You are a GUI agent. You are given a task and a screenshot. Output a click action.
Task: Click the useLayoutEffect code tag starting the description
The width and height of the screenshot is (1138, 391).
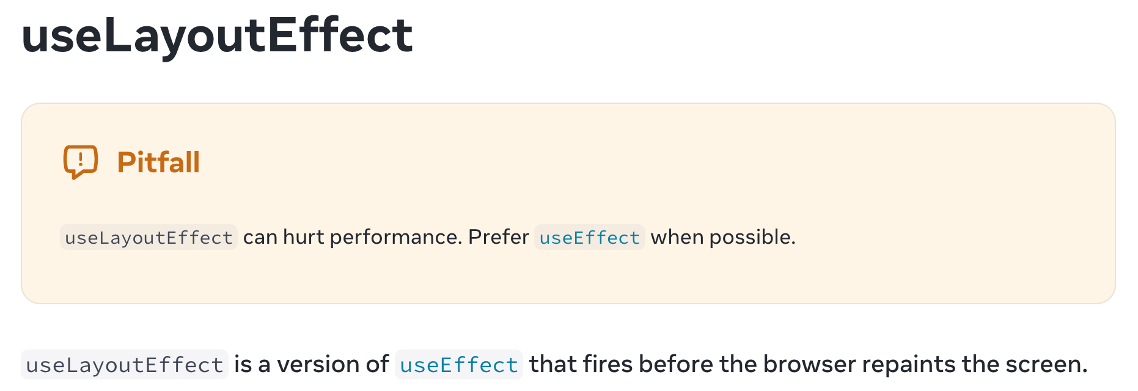[125, 365]
